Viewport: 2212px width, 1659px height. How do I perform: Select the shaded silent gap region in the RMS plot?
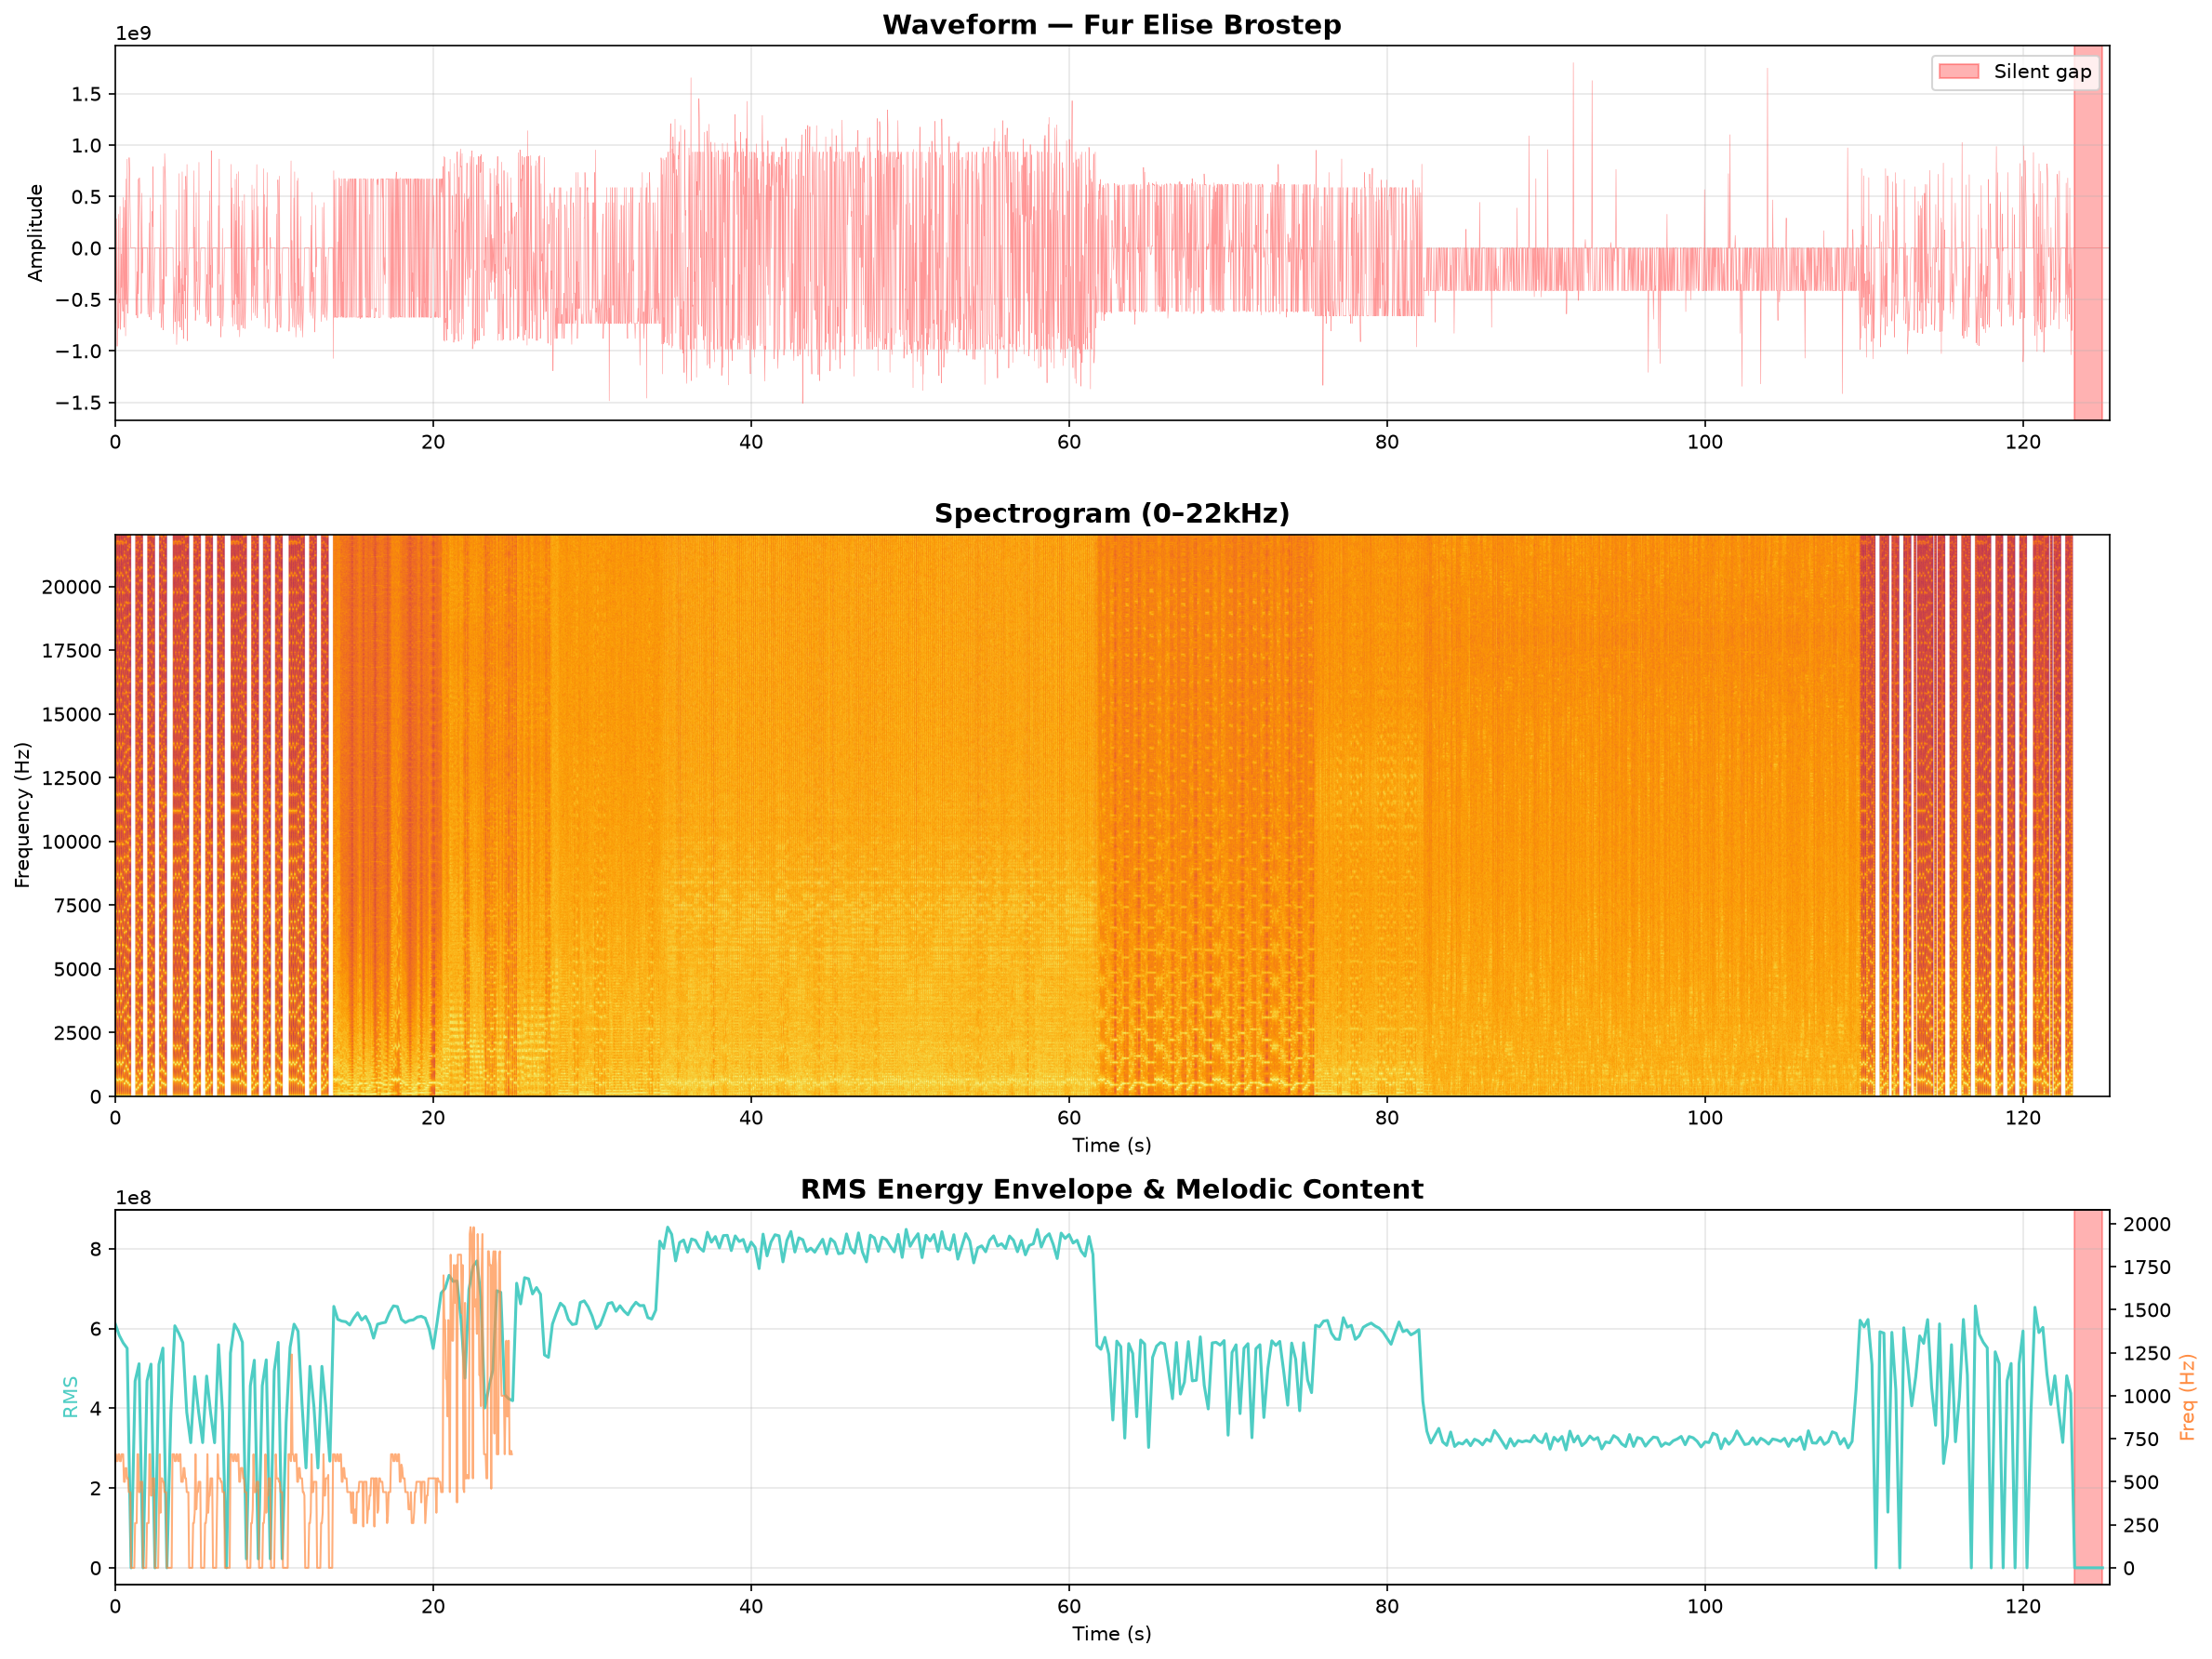point(2088,1396)
